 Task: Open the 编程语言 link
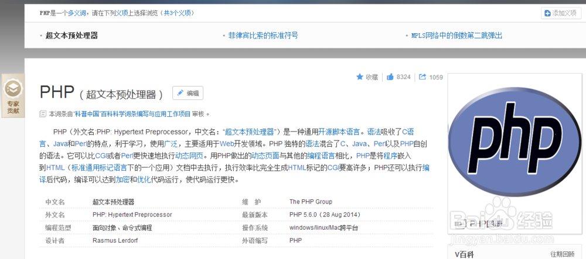321,156
